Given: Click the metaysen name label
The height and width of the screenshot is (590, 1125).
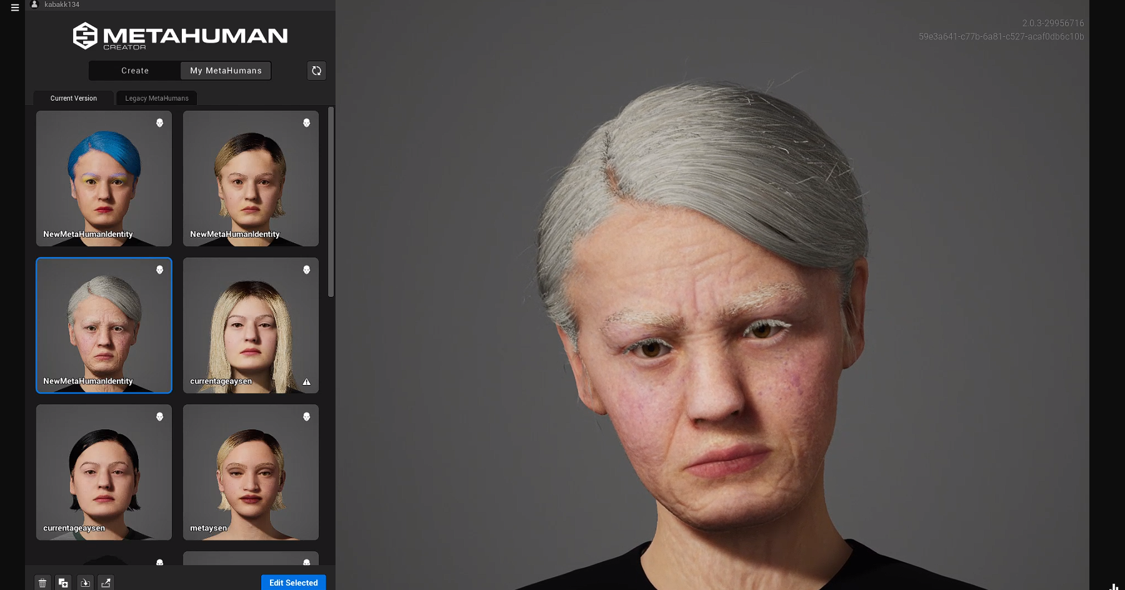Looking at the screenshot, I should (x=209, y=528).
